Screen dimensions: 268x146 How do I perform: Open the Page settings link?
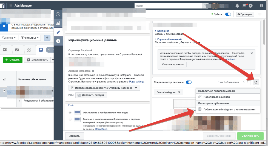[x=136, y=82]
